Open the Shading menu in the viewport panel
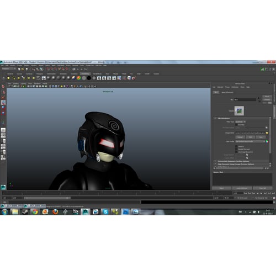 tap(16, 83)
